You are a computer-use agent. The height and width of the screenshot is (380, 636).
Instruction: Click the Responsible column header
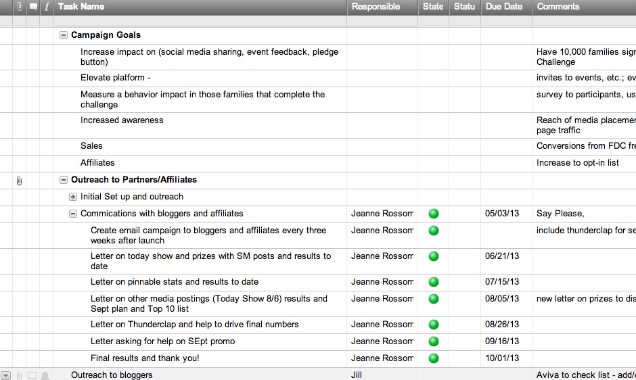click(382, 7)
